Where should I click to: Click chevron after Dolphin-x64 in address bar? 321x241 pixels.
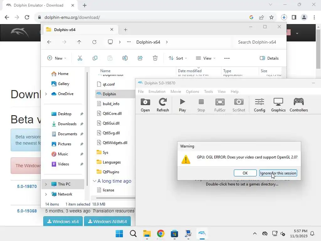point(167,42)
